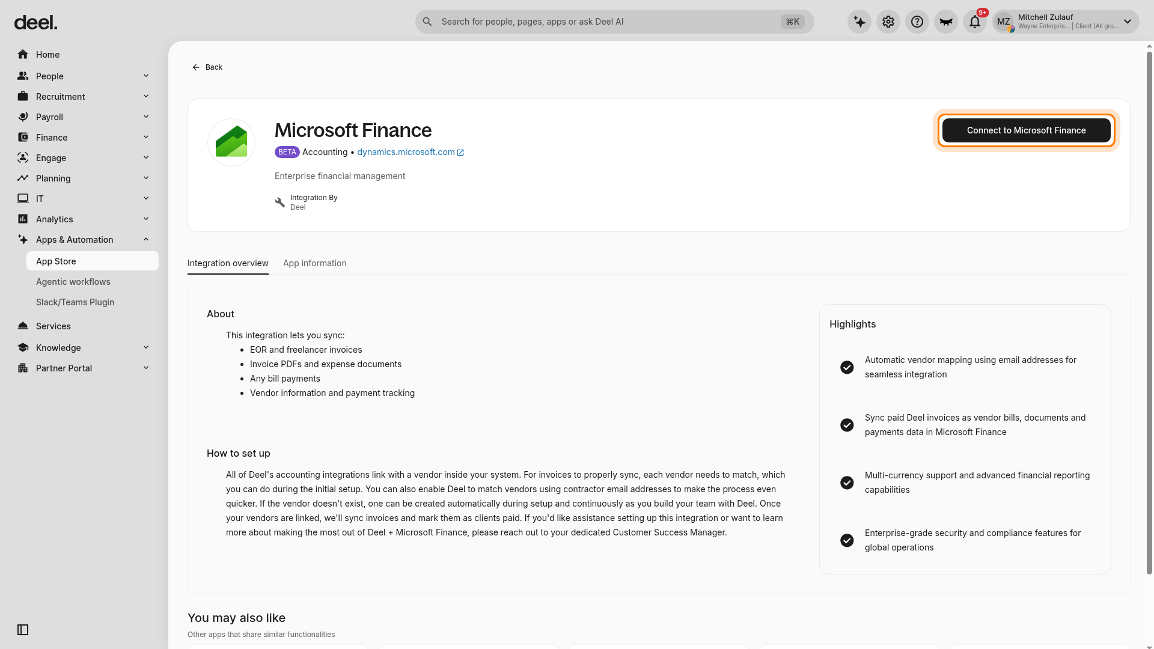Click the Integration By wrench icon
This screenshot has width=1154, height=649.
coord(280,203)
